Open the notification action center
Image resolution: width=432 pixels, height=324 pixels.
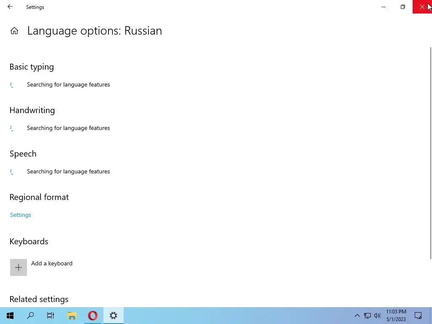click(418, 316)
